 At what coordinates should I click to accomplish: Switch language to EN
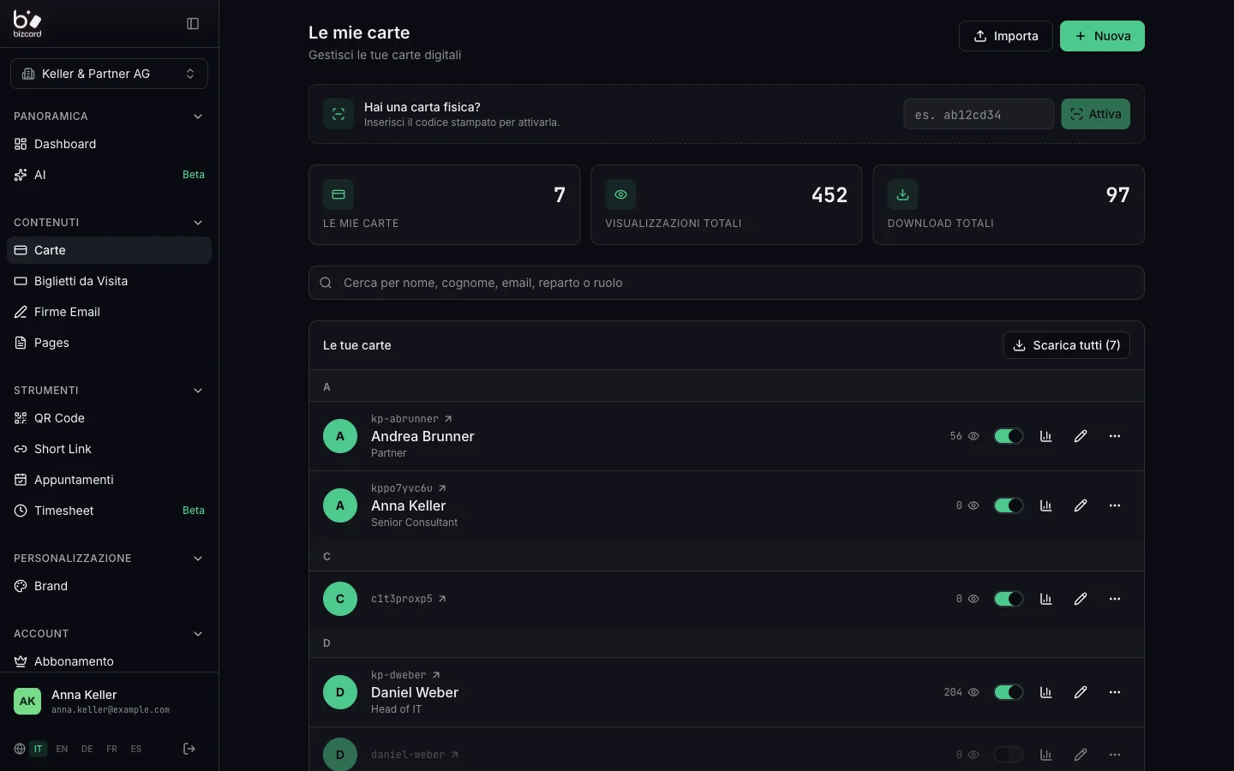click(62, 749)
